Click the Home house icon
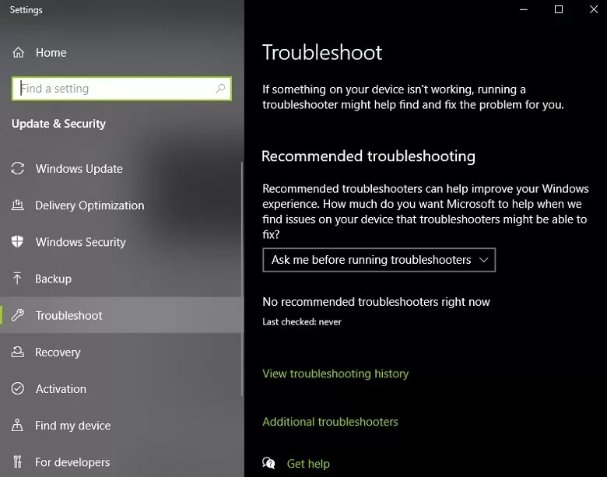The image size is (607, 477). click(18, 52)
